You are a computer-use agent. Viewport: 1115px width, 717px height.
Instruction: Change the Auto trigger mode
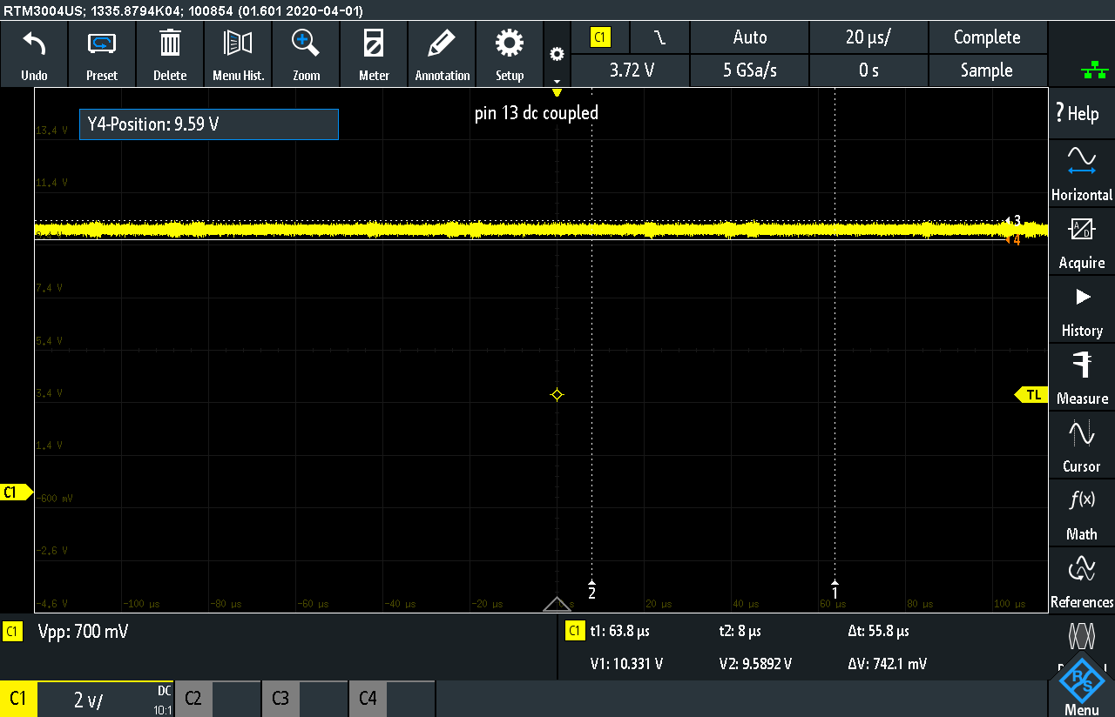click(749, 37)
